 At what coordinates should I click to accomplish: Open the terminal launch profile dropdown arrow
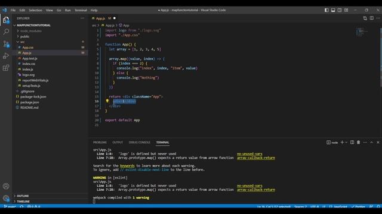[346, 143]
